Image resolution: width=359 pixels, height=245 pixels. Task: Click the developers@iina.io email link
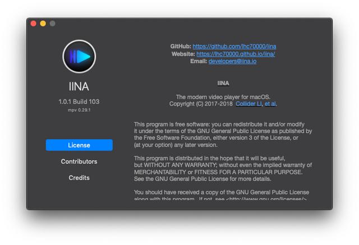pyautogui.click(x=232, y=61)
